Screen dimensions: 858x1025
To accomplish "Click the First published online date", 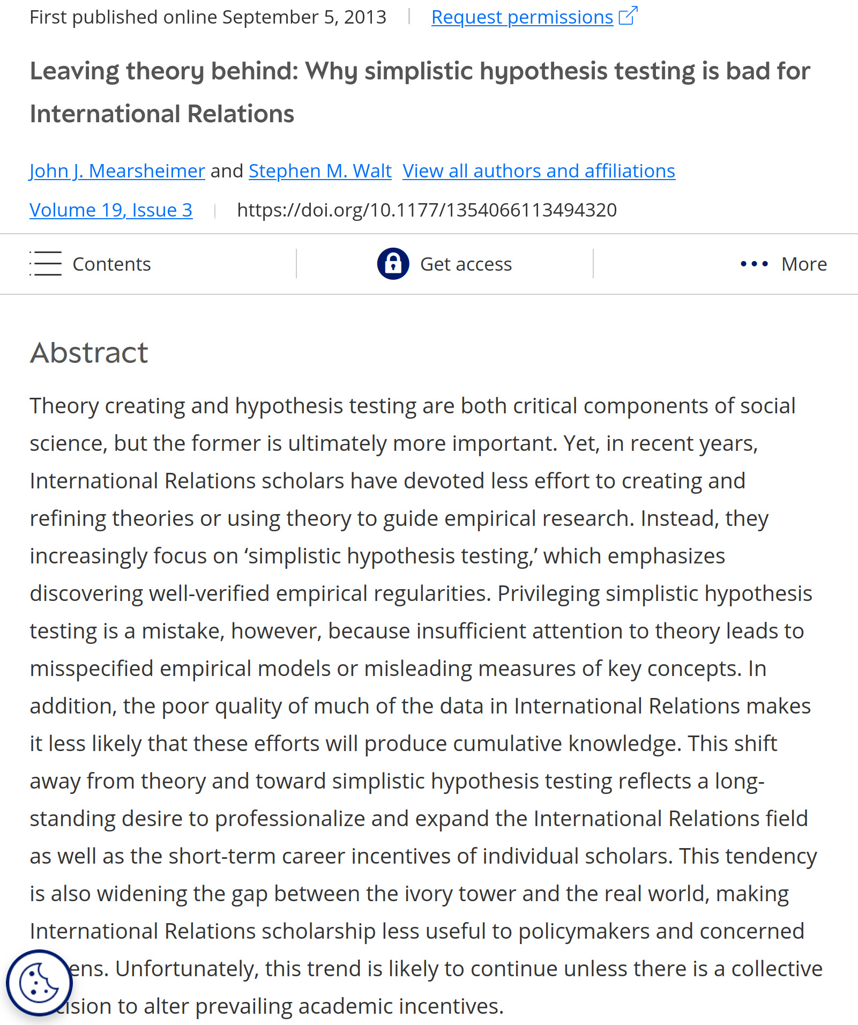I will 207,17.
